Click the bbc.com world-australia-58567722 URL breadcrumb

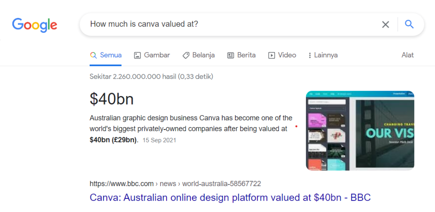(x=175, y=184)
